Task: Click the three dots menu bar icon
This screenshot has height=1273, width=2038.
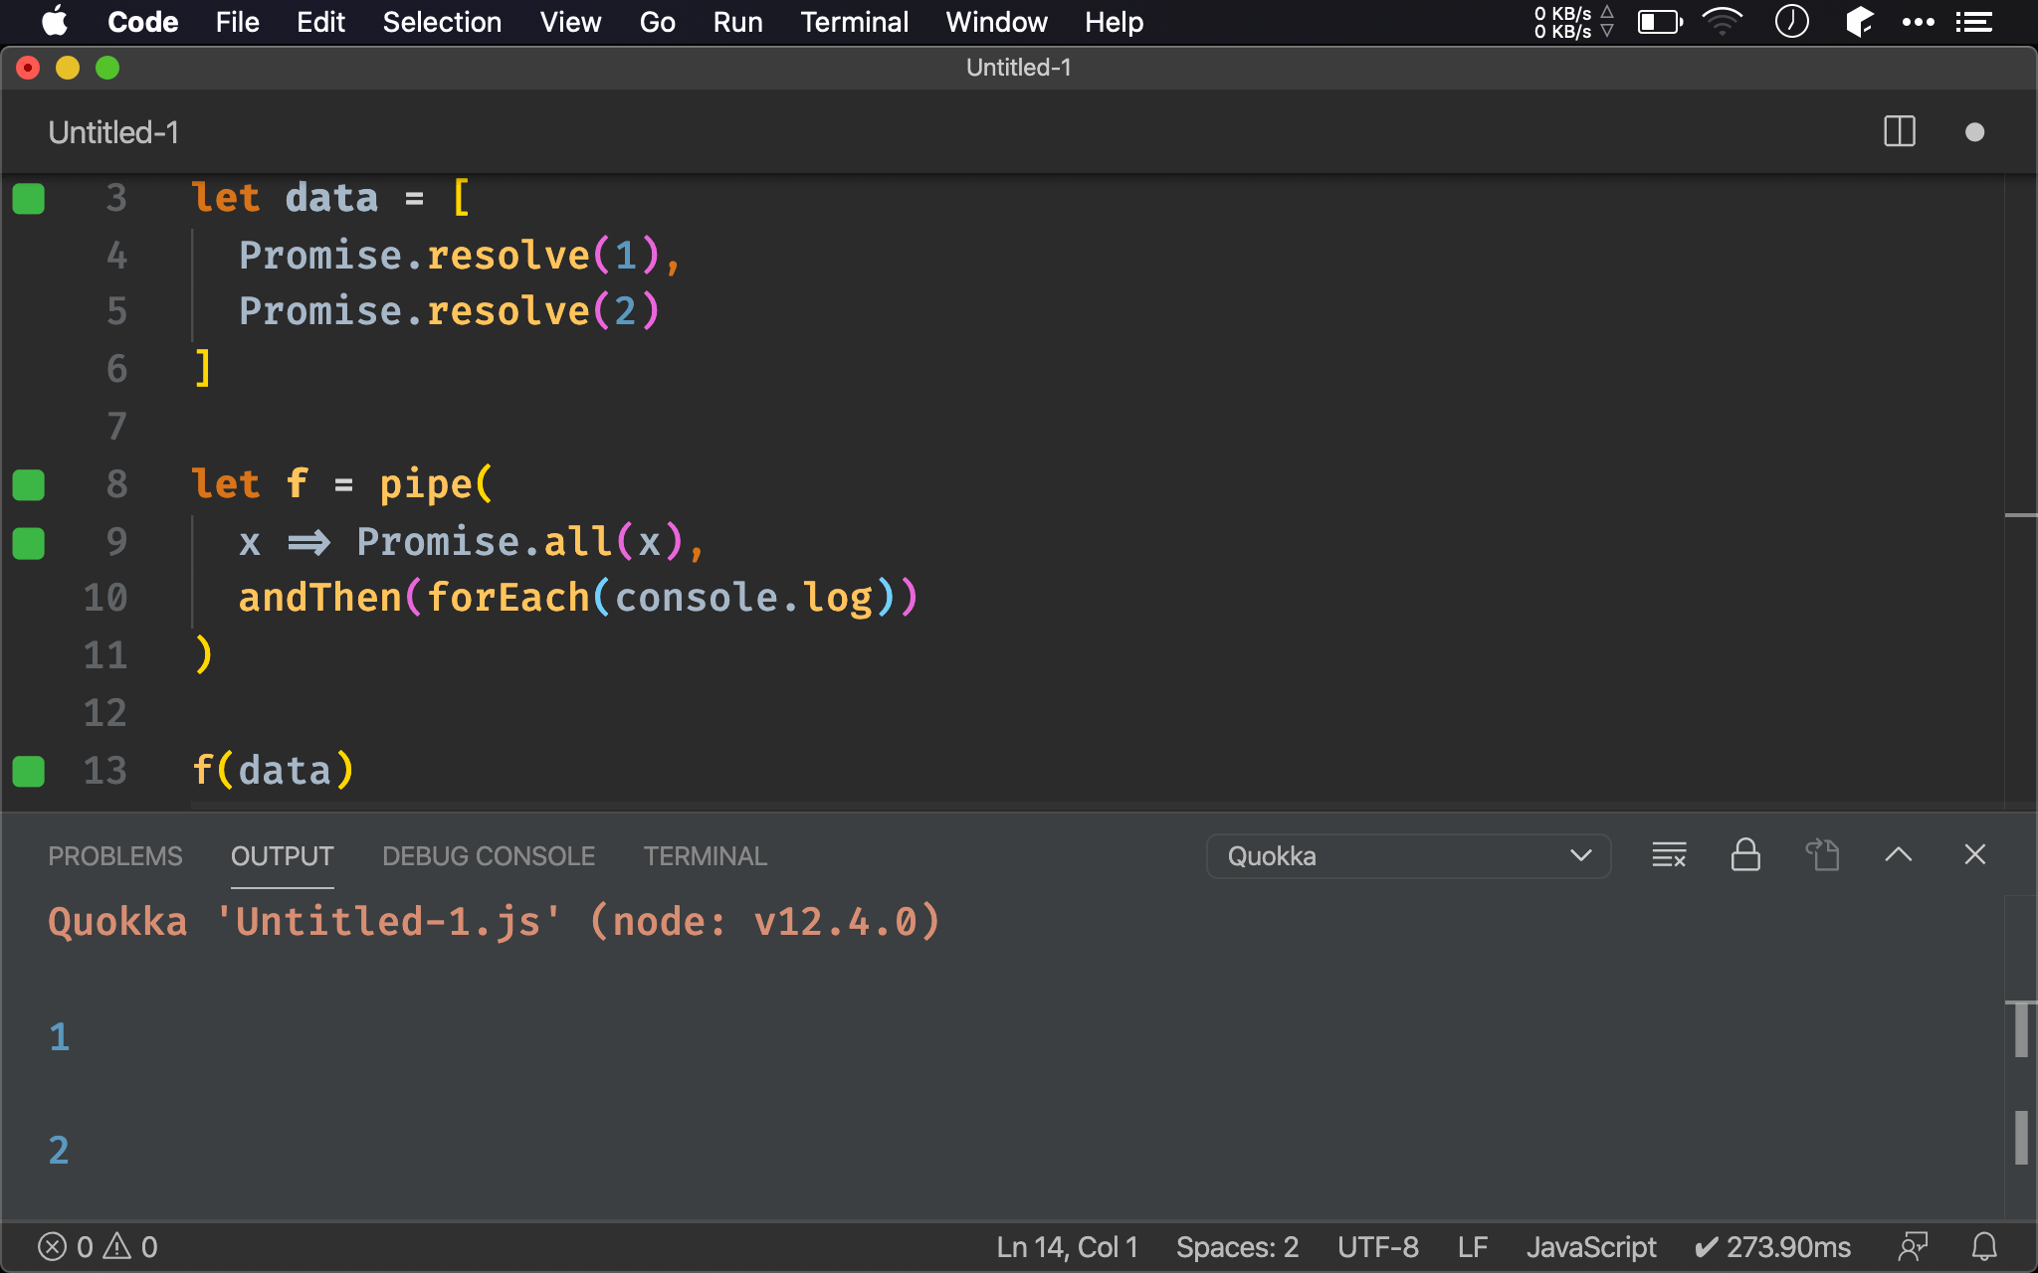Action: tap(1919, 22)
